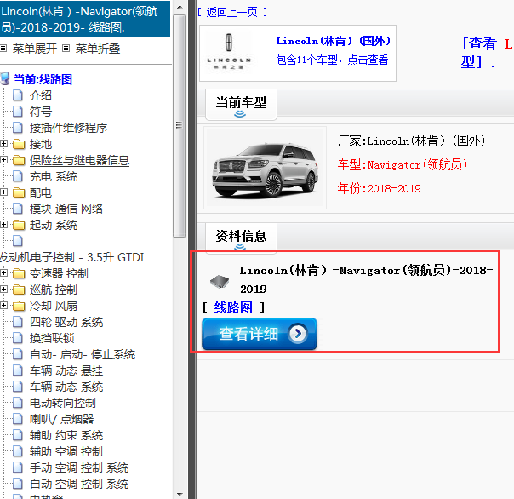Open the 车辆 动态 系统 entry
The width and height of the screenshot is (514, 499).
coord(66,387)
